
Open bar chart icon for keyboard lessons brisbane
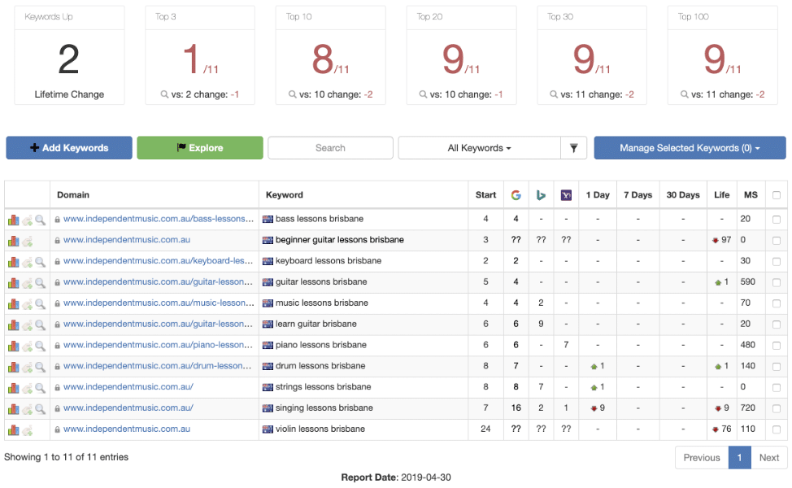pos(14,262)
